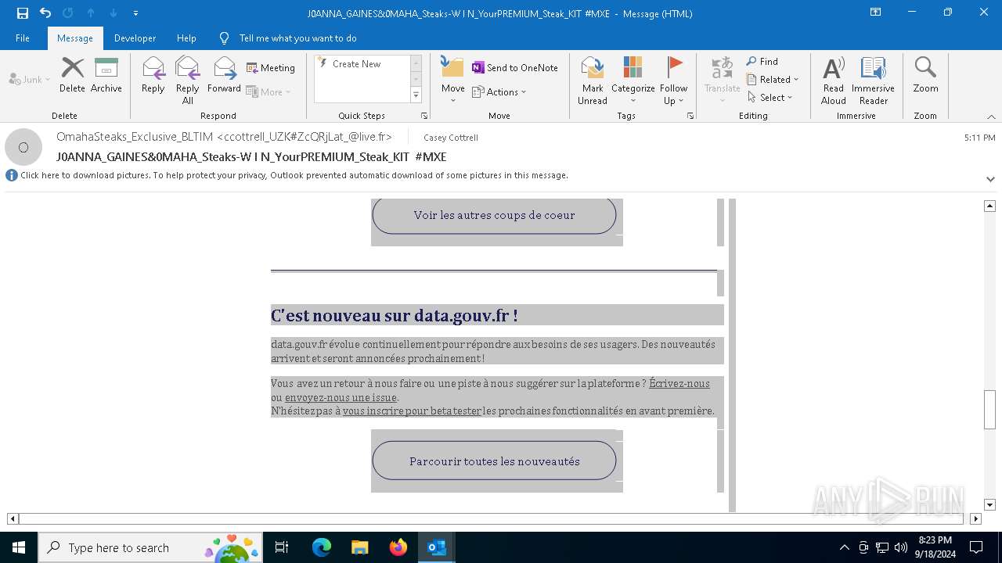Forward this email
The image size is (1002, 563).
tap(224, 75)
